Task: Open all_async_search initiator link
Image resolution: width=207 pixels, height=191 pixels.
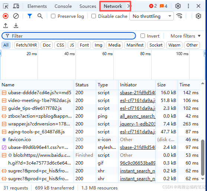Action: coord(138,116)
